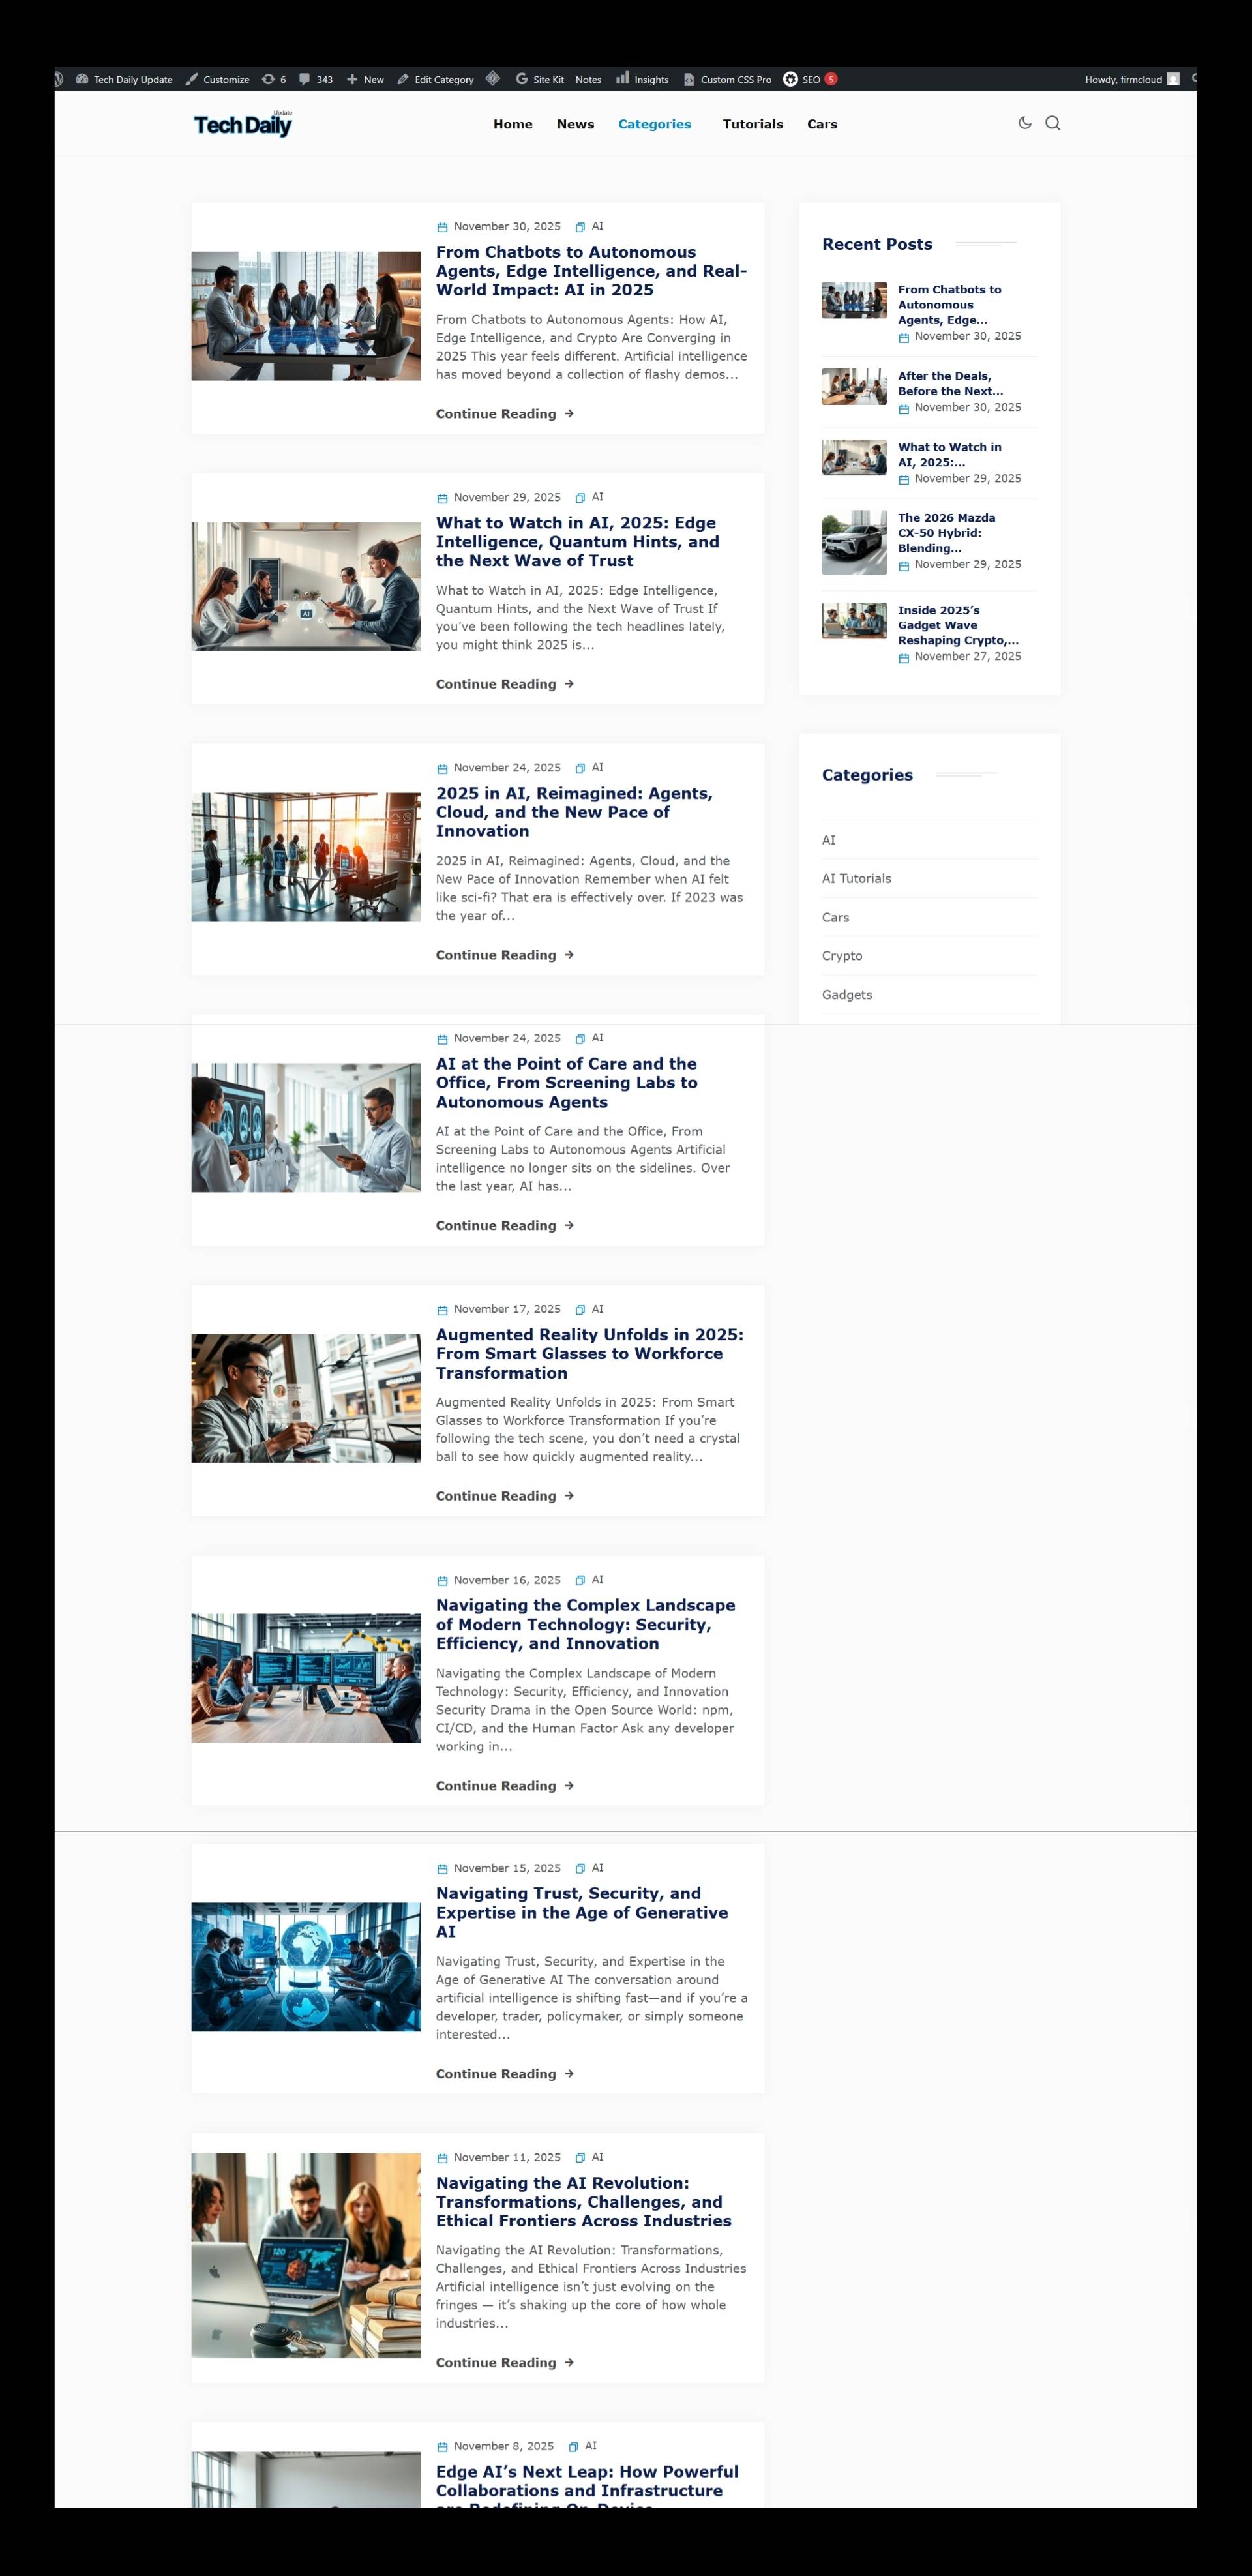Click arrow icon after Continue Reading on November 24 Reimagined post
Image resolution: width=1252 pixels, height=2576 pixels.
[x=569, y=955]
